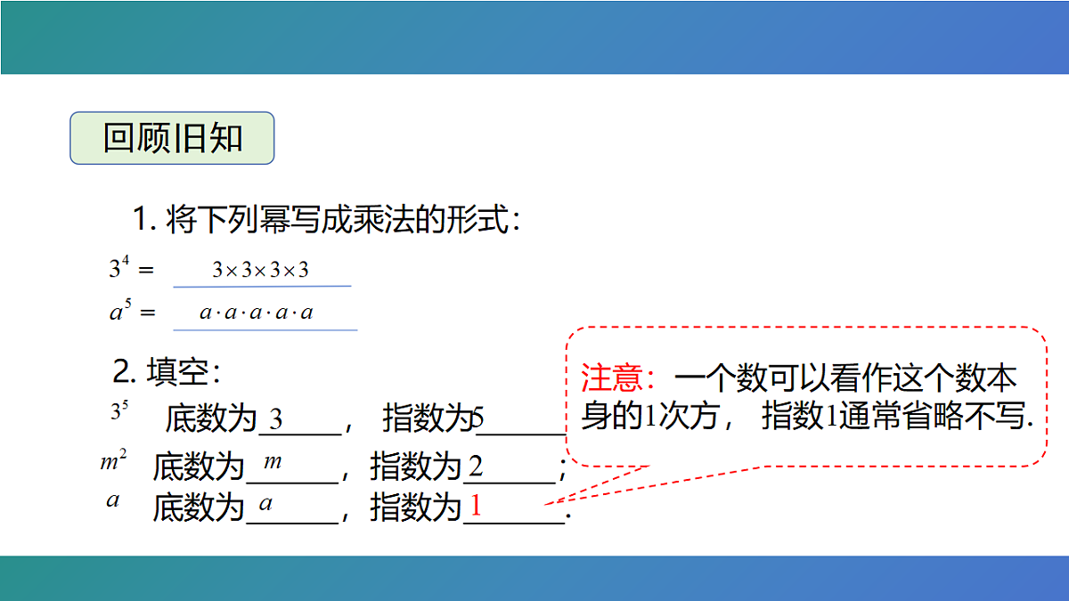Click the answer a·a·a·a·a
Screen dimensions: 1069x601
click(257, 313)
